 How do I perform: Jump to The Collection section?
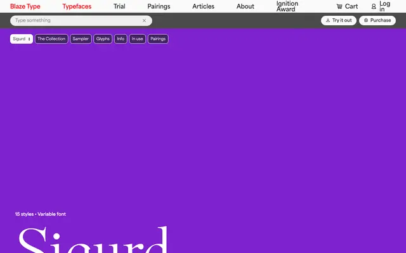51,39
